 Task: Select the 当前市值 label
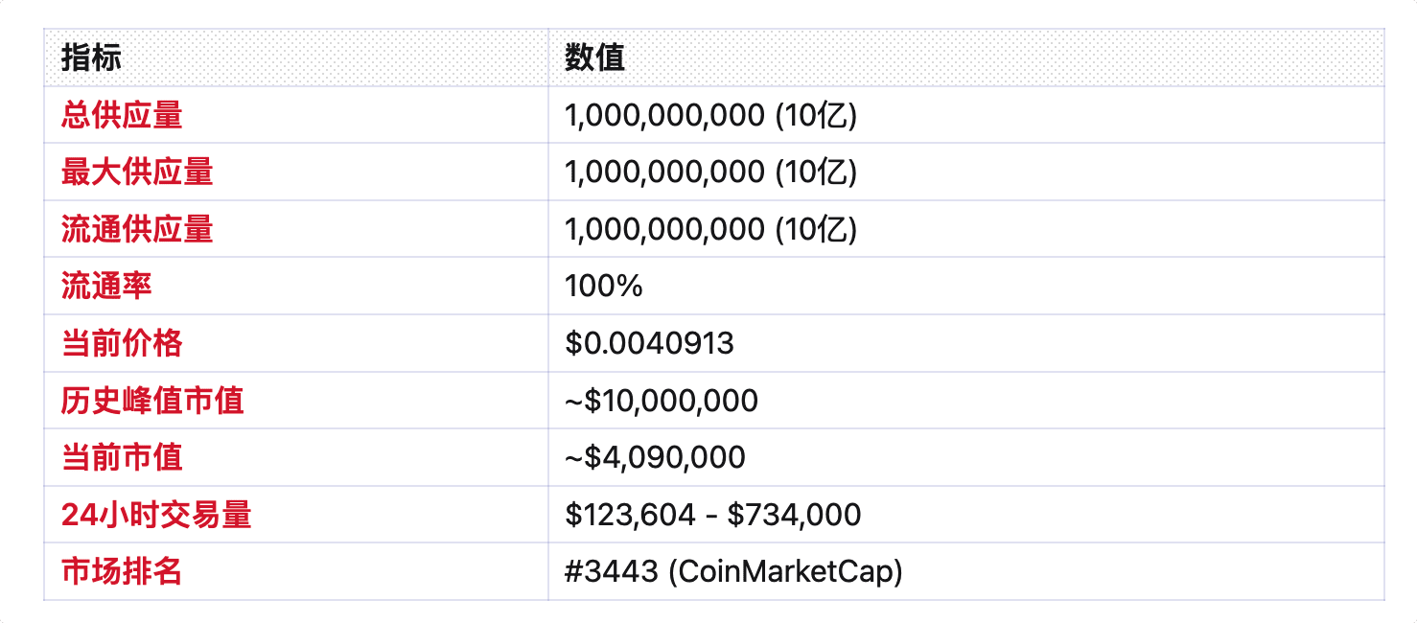click(122, 457)
